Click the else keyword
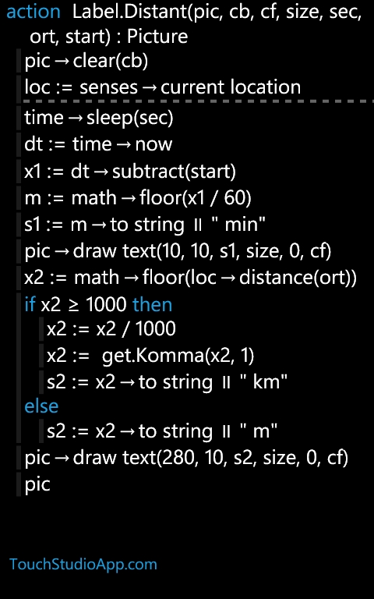 pyautogui.click(x=41, y=406)
